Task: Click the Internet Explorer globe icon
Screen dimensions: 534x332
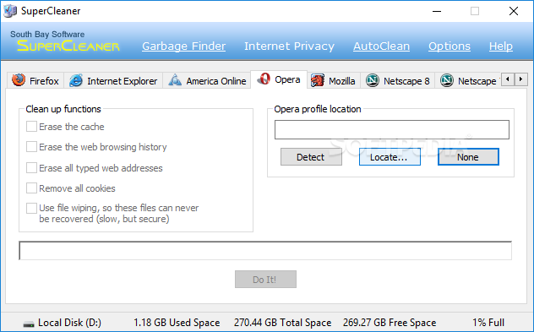Action: pyautogui.click(x=75, y=80)
